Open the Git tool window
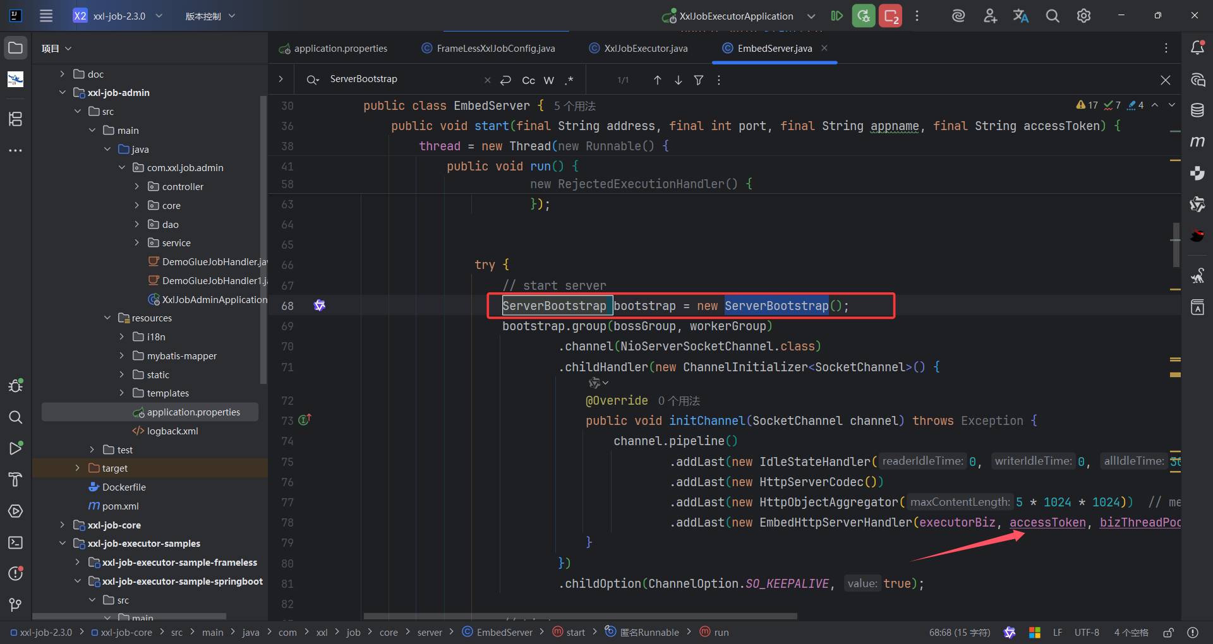 tap(16, 605)
